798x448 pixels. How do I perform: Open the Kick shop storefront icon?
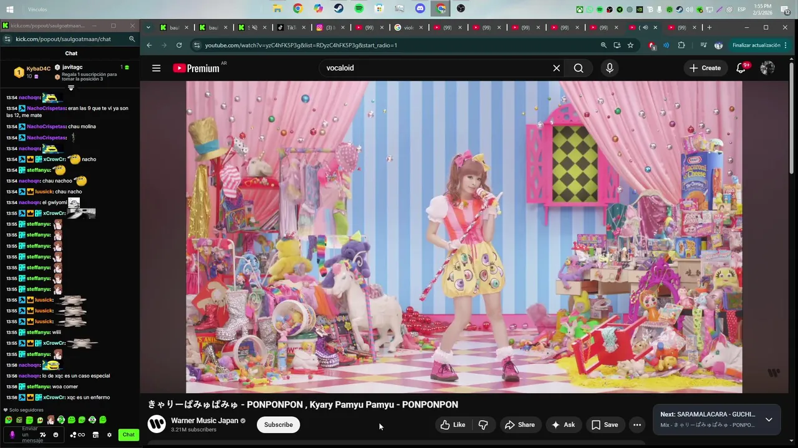[x=95, y=435]
